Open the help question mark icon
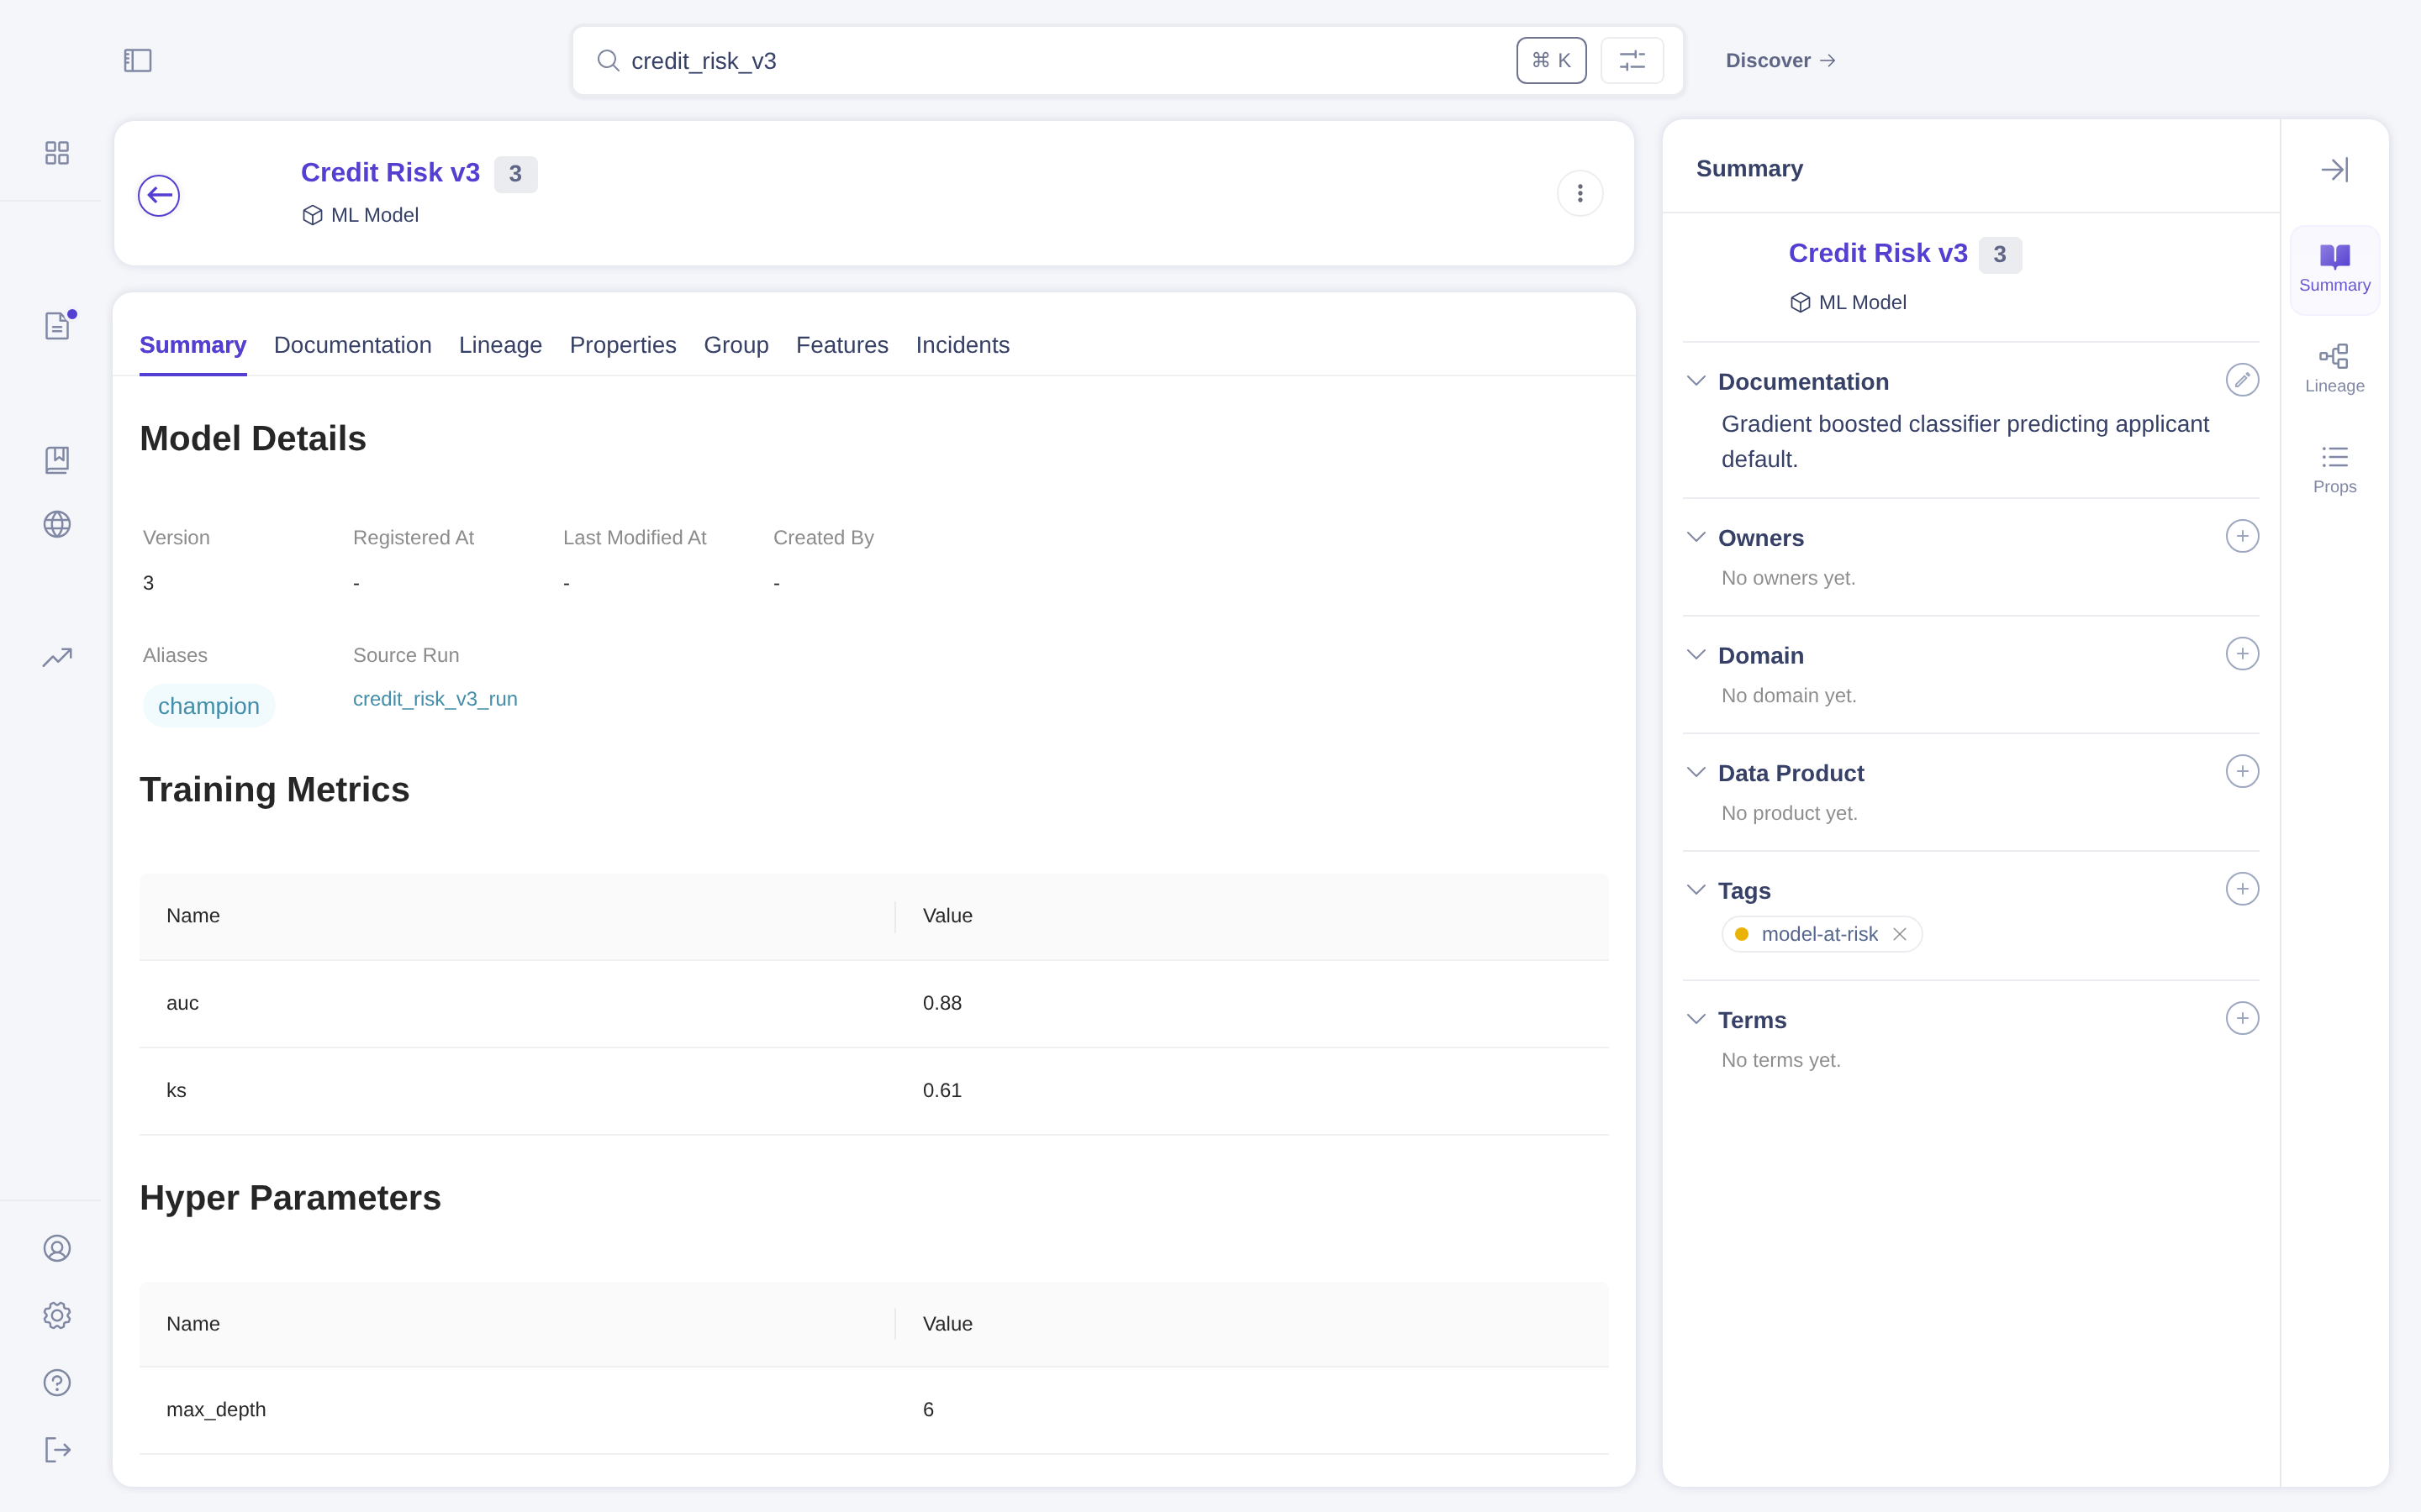2421x1512 pixels. pos(57,1382)
